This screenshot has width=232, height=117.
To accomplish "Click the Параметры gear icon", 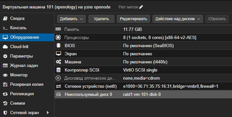I will point(5,56).
